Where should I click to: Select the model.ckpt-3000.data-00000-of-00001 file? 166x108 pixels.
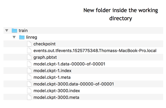(73, 84)
